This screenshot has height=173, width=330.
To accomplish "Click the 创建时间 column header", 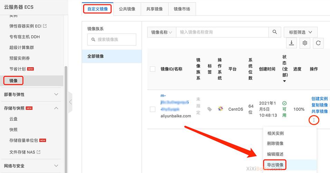I will (x=267, y=69).
